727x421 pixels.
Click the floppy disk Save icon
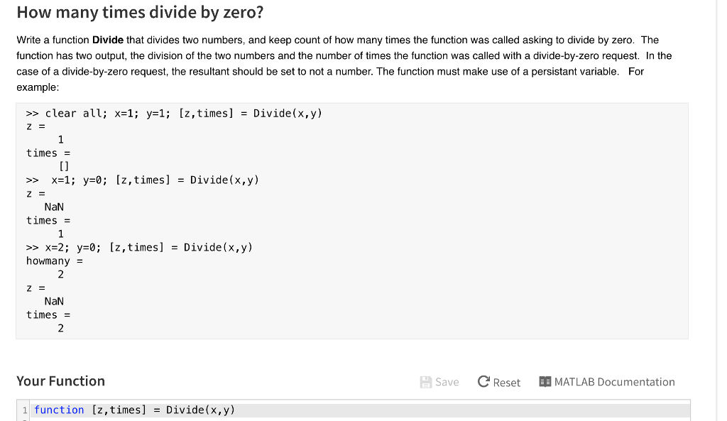point(426,382)
